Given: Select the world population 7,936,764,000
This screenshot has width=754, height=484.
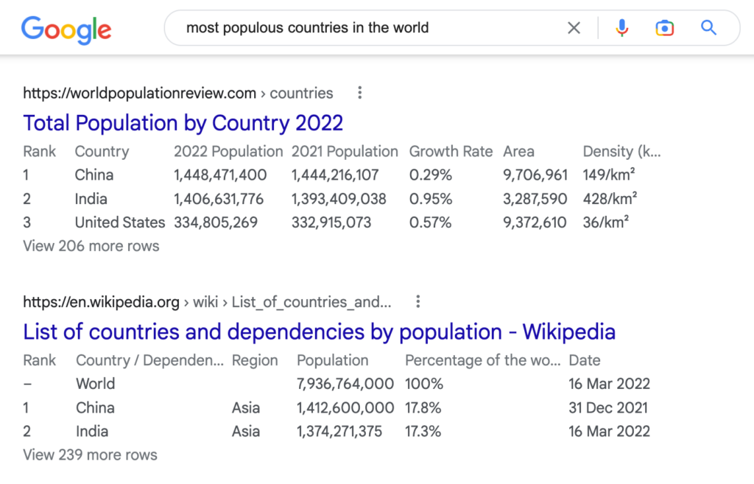Looking at the screenshot, I should pyautogui.click(x=345, y=384).
